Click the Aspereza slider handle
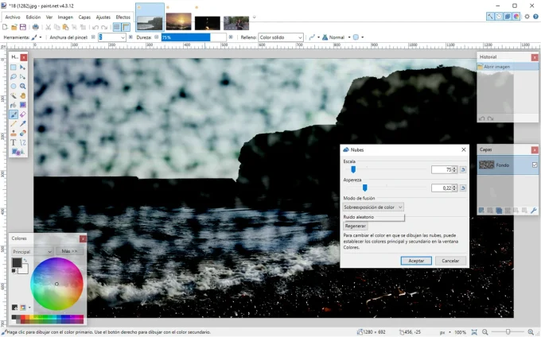Screen dimensions: 541x337 click(364, 188)
